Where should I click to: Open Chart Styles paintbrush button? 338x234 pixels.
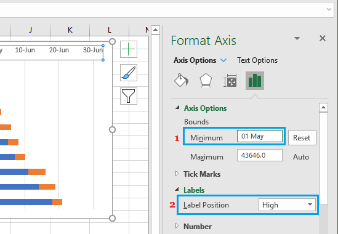[129, 73]
